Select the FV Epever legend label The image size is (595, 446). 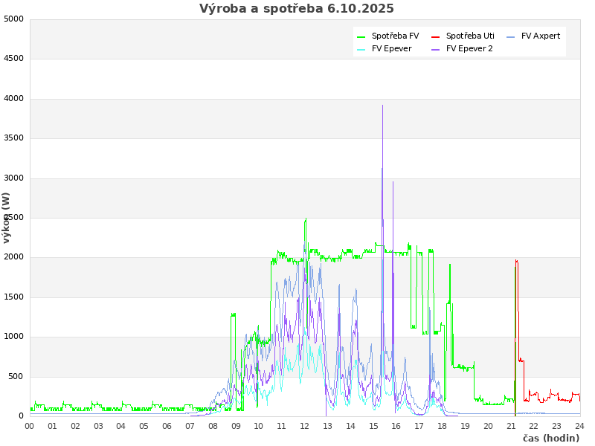(391, 49)
